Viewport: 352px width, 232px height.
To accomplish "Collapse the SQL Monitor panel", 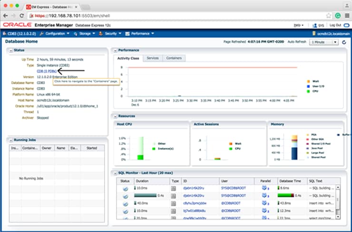I will (115, 173).
